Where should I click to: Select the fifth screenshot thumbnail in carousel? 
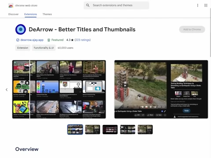tap(145, 129)
